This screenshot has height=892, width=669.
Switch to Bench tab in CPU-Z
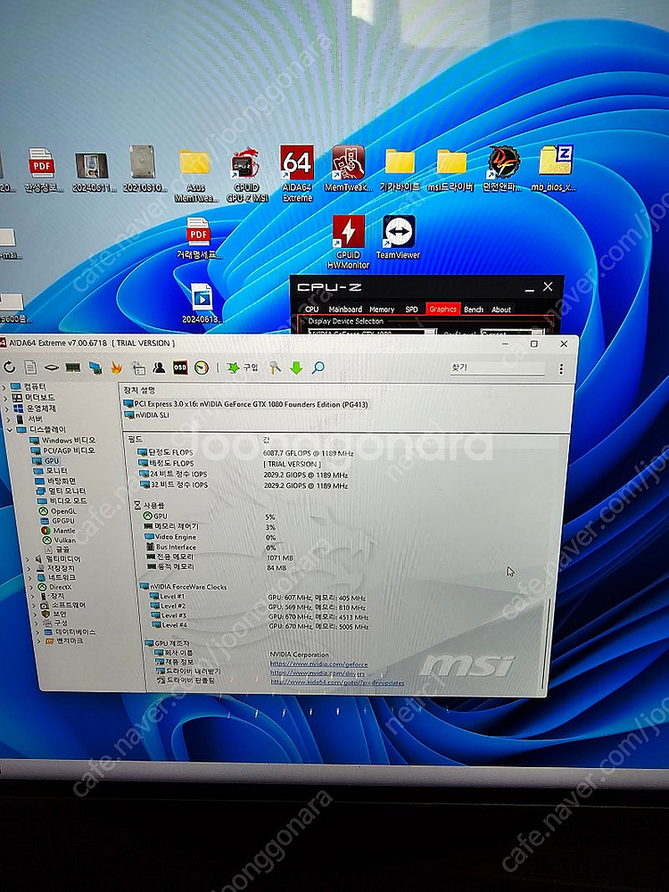tap(474, 309)
